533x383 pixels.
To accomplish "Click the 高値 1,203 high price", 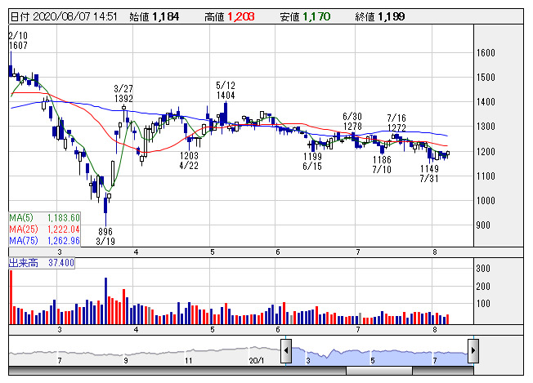I will coord(230,16).
